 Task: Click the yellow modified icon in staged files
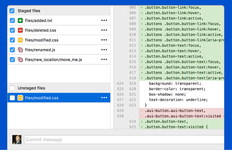coord(20,40)
